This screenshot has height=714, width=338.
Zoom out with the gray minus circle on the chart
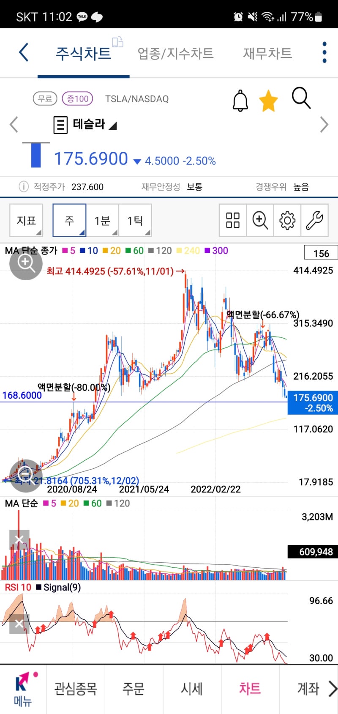tap(26, 476)
